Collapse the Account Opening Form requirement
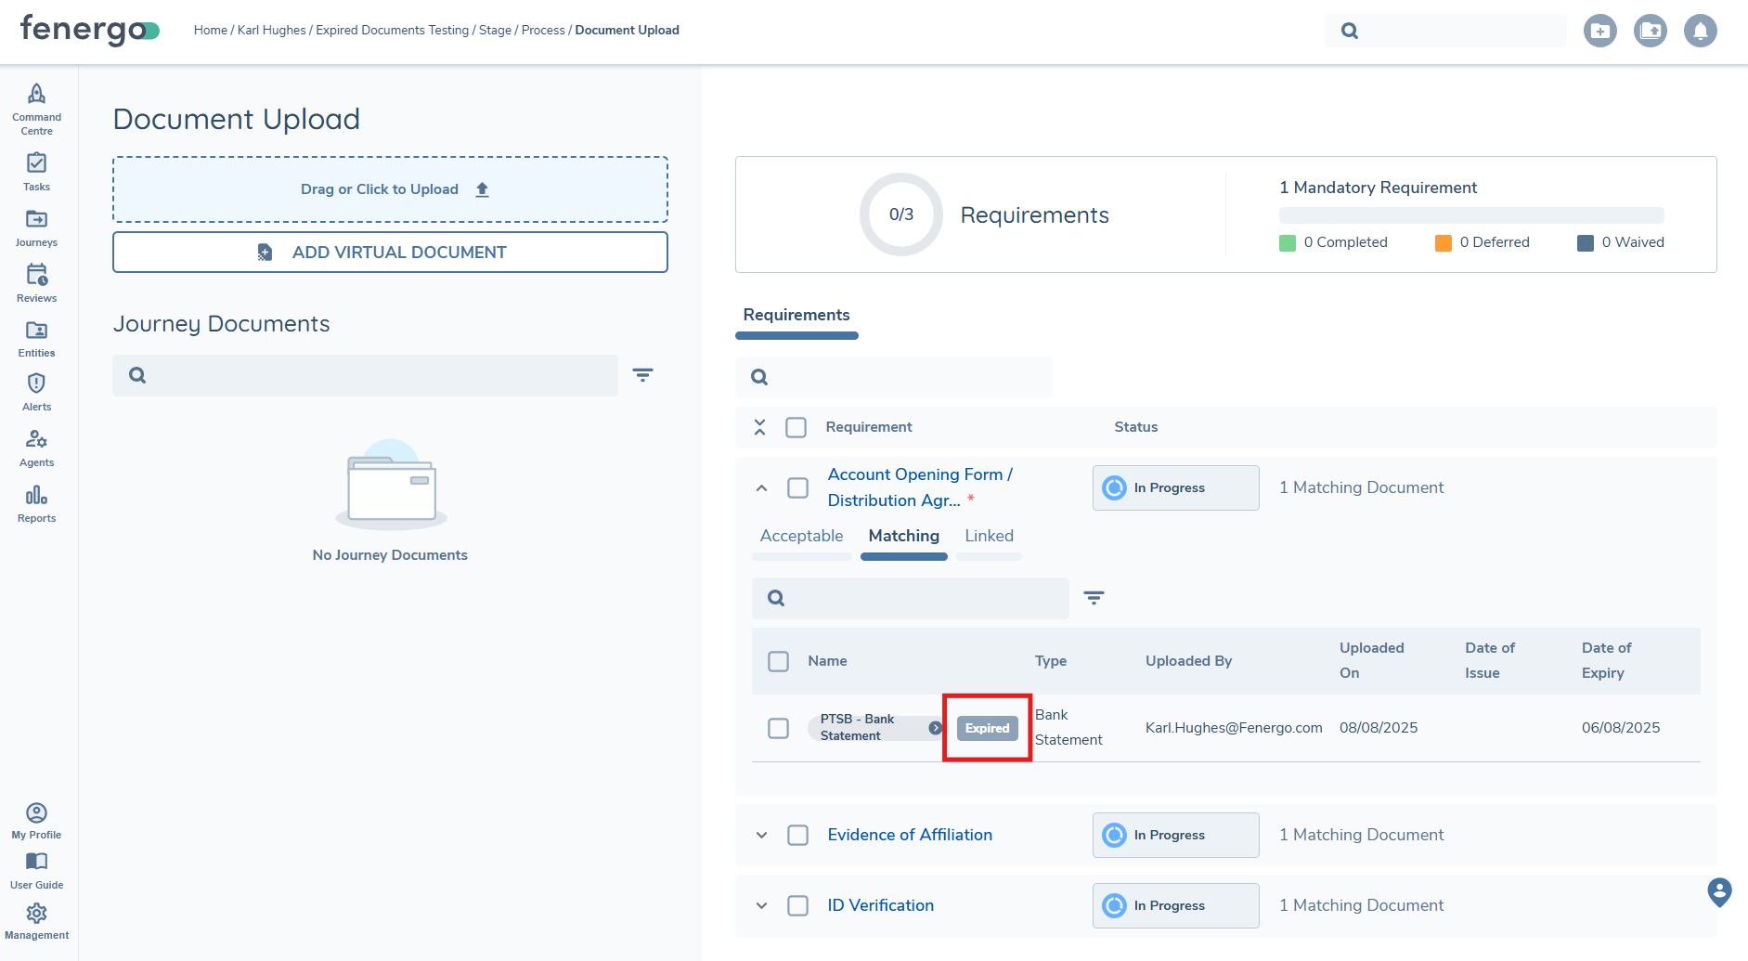The image size is (1748, 961). [x=760, y=487]
